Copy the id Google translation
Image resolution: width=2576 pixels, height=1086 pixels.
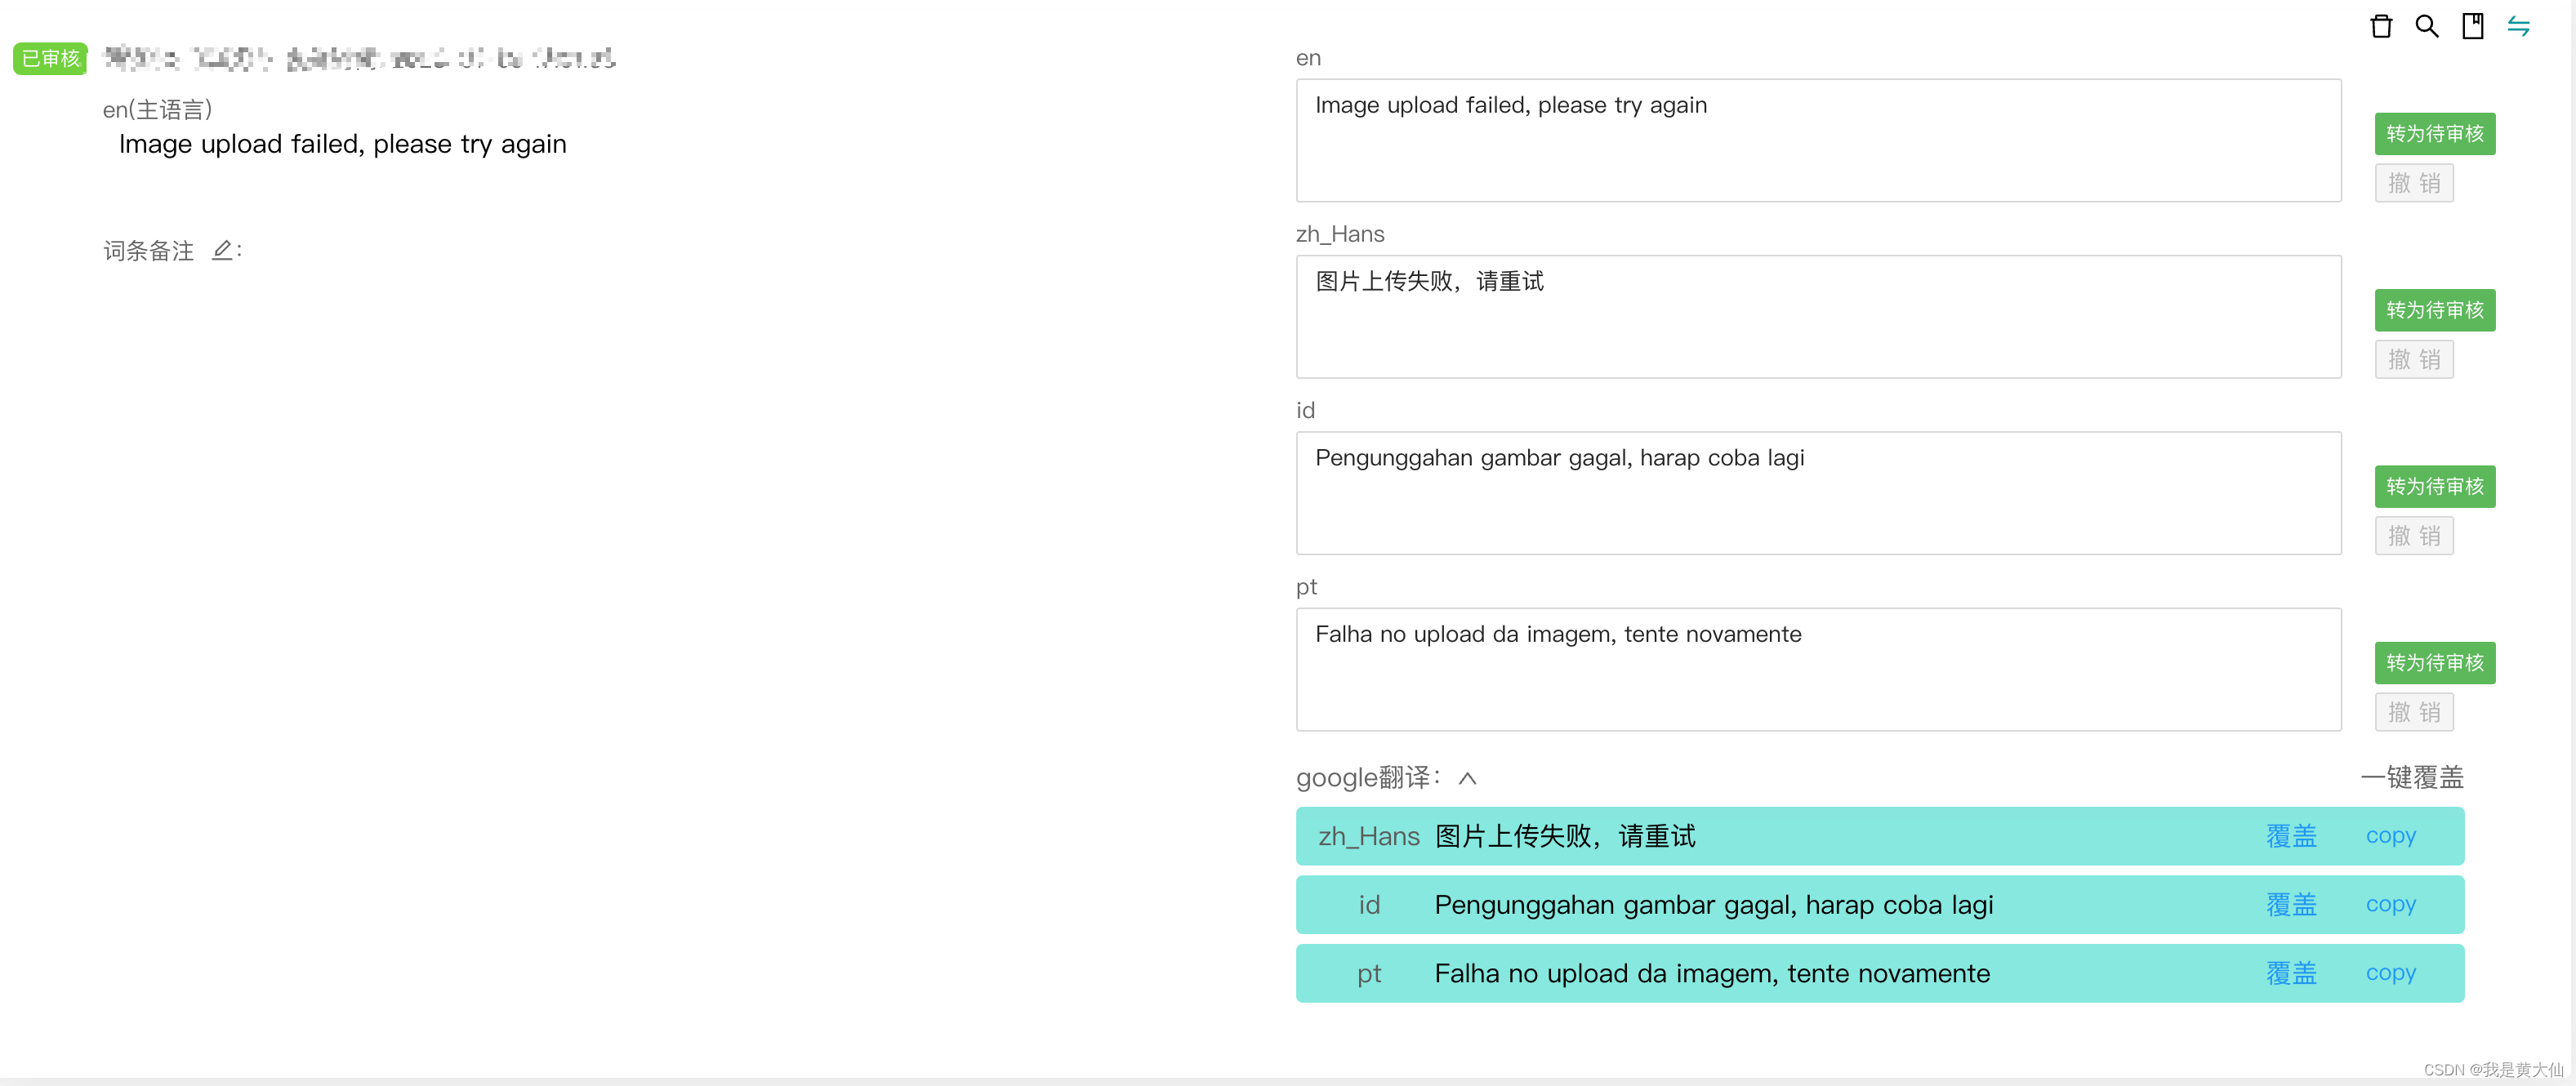point(2391,904)
